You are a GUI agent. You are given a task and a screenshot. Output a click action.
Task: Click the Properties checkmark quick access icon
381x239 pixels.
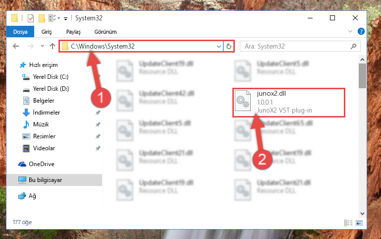(31, 18)
